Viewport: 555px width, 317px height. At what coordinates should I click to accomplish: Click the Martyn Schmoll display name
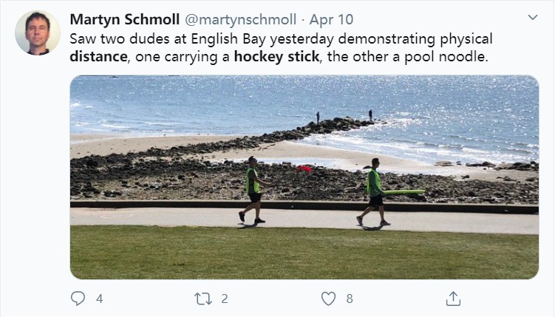pos(125,19)
